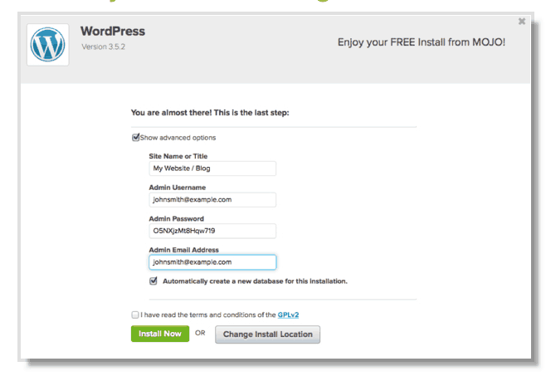Toggle the automatically create database checkbox
The width and height of the screenshot is (546, 376).
154,281
